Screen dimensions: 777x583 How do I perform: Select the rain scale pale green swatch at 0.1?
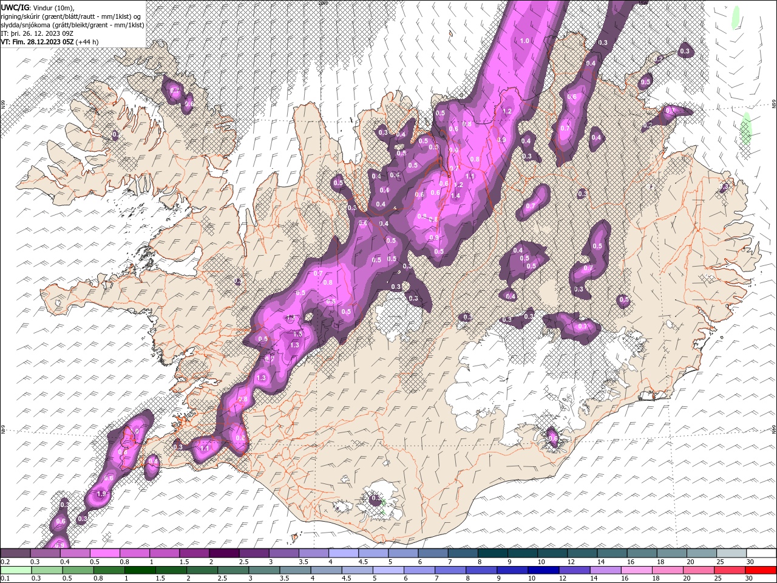pos(16,570)
